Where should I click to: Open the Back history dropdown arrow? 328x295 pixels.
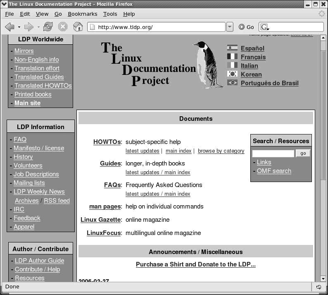(x=19, y=27)
